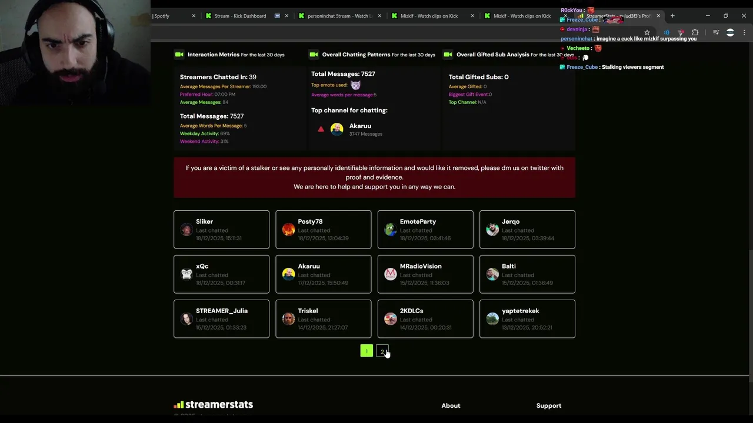Viewport: 753px width, 423px height.
Task: Open a new browser tab
Action: (672, 16)
